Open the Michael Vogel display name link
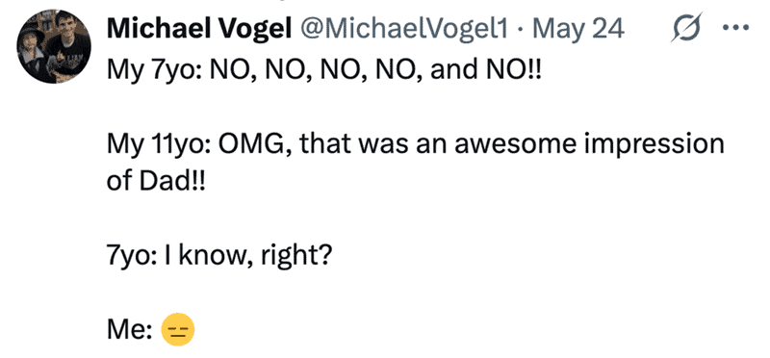Image resolution: width=770 pixels, height=358 pixels. 199,30
